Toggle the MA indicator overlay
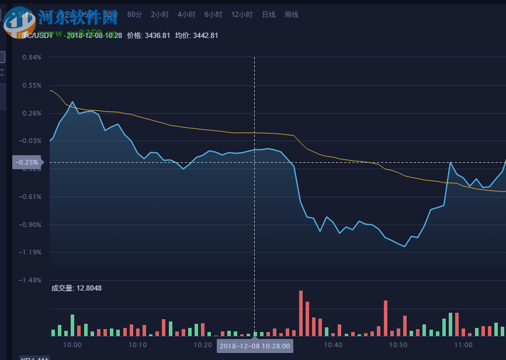 pos(42,358)
